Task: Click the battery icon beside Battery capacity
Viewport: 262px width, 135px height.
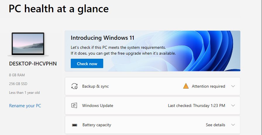Action: click(x=75, y=125)
